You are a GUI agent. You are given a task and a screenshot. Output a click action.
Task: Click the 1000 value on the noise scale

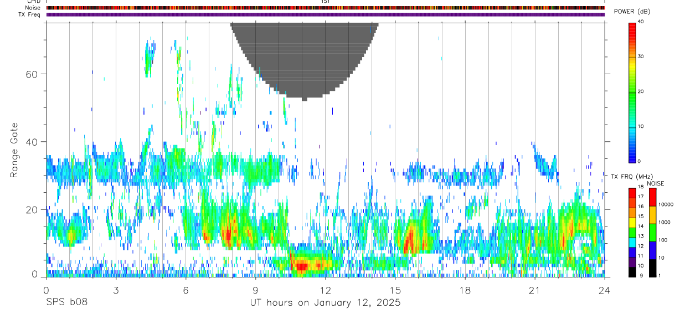point(664,222)
